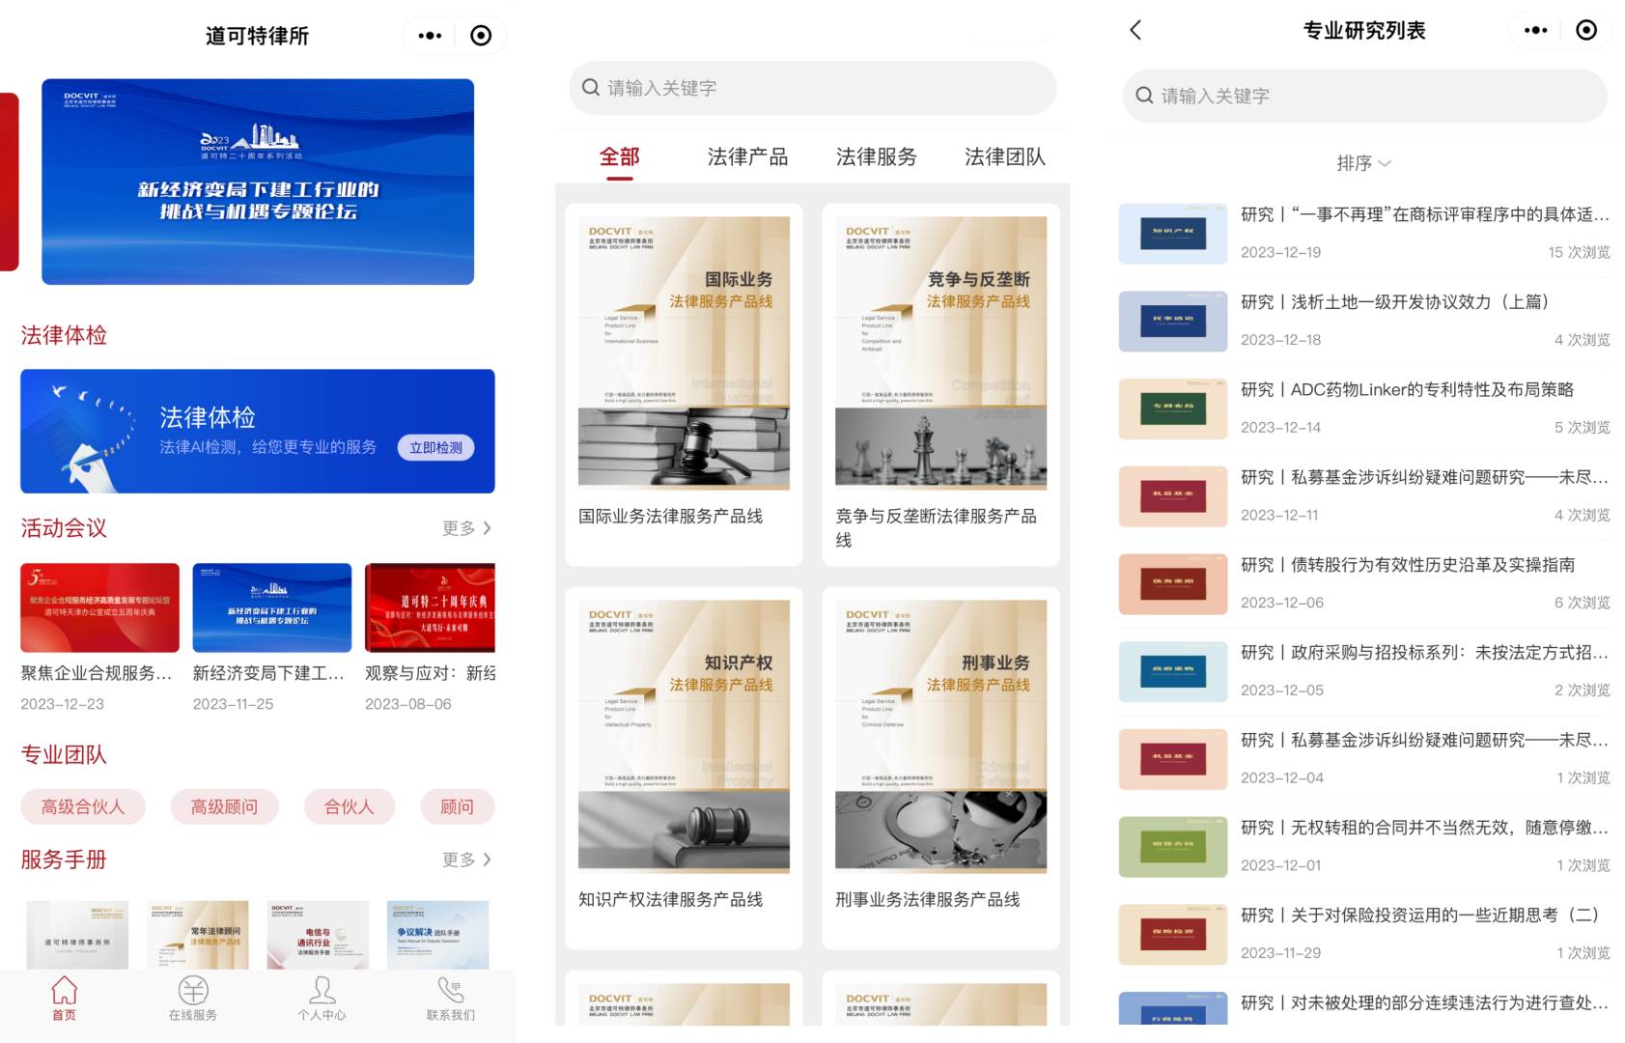Open 道可特律师事务所 service manual thumbnail
Image resolution: width=1625 pixels, height=1043 pixels.
[77, 935]
